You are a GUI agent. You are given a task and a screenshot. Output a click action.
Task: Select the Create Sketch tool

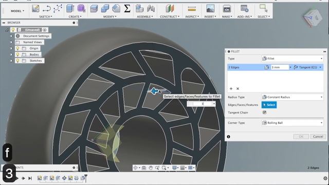point(35,9)
